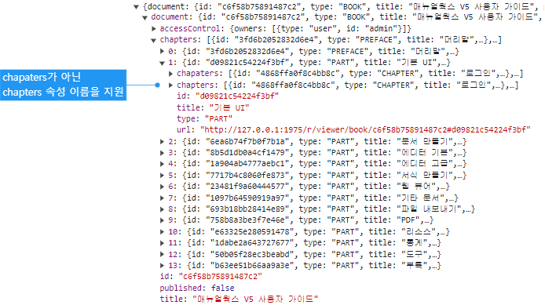Image resolution: width=545 pixels, height=305 pixels.
Task: Expand item 13 with id b63ee51b66aa9a3e
Action: pos(162,266)
